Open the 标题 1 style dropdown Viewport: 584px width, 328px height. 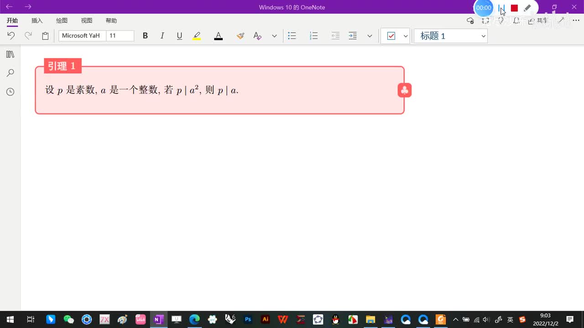[451, 36]
